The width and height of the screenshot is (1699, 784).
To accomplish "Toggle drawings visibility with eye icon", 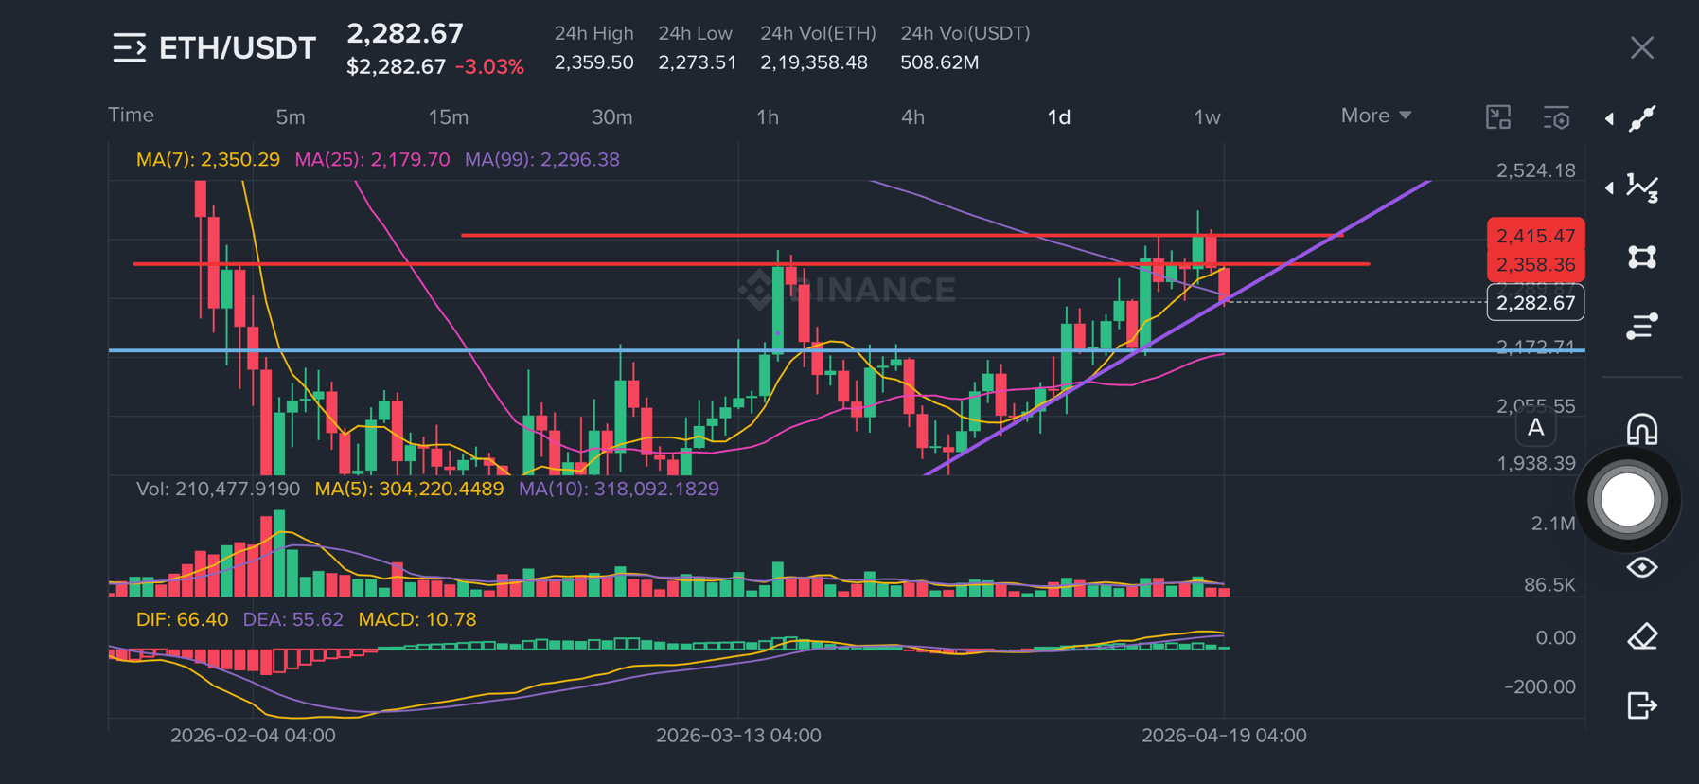I will (1642, 567).
